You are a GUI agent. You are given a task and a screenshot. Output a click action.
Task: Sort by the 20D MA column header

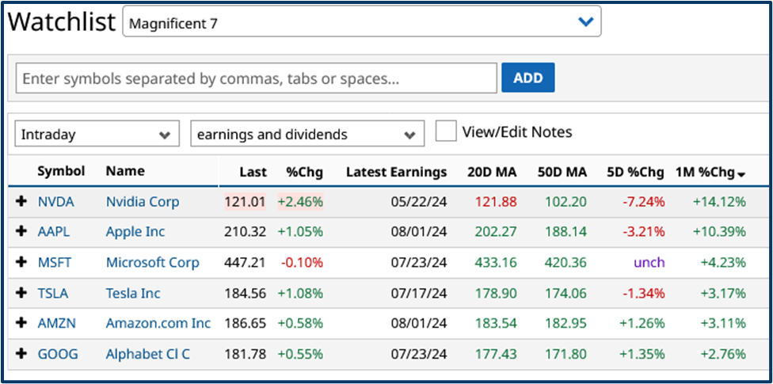(x=492, y=172)
